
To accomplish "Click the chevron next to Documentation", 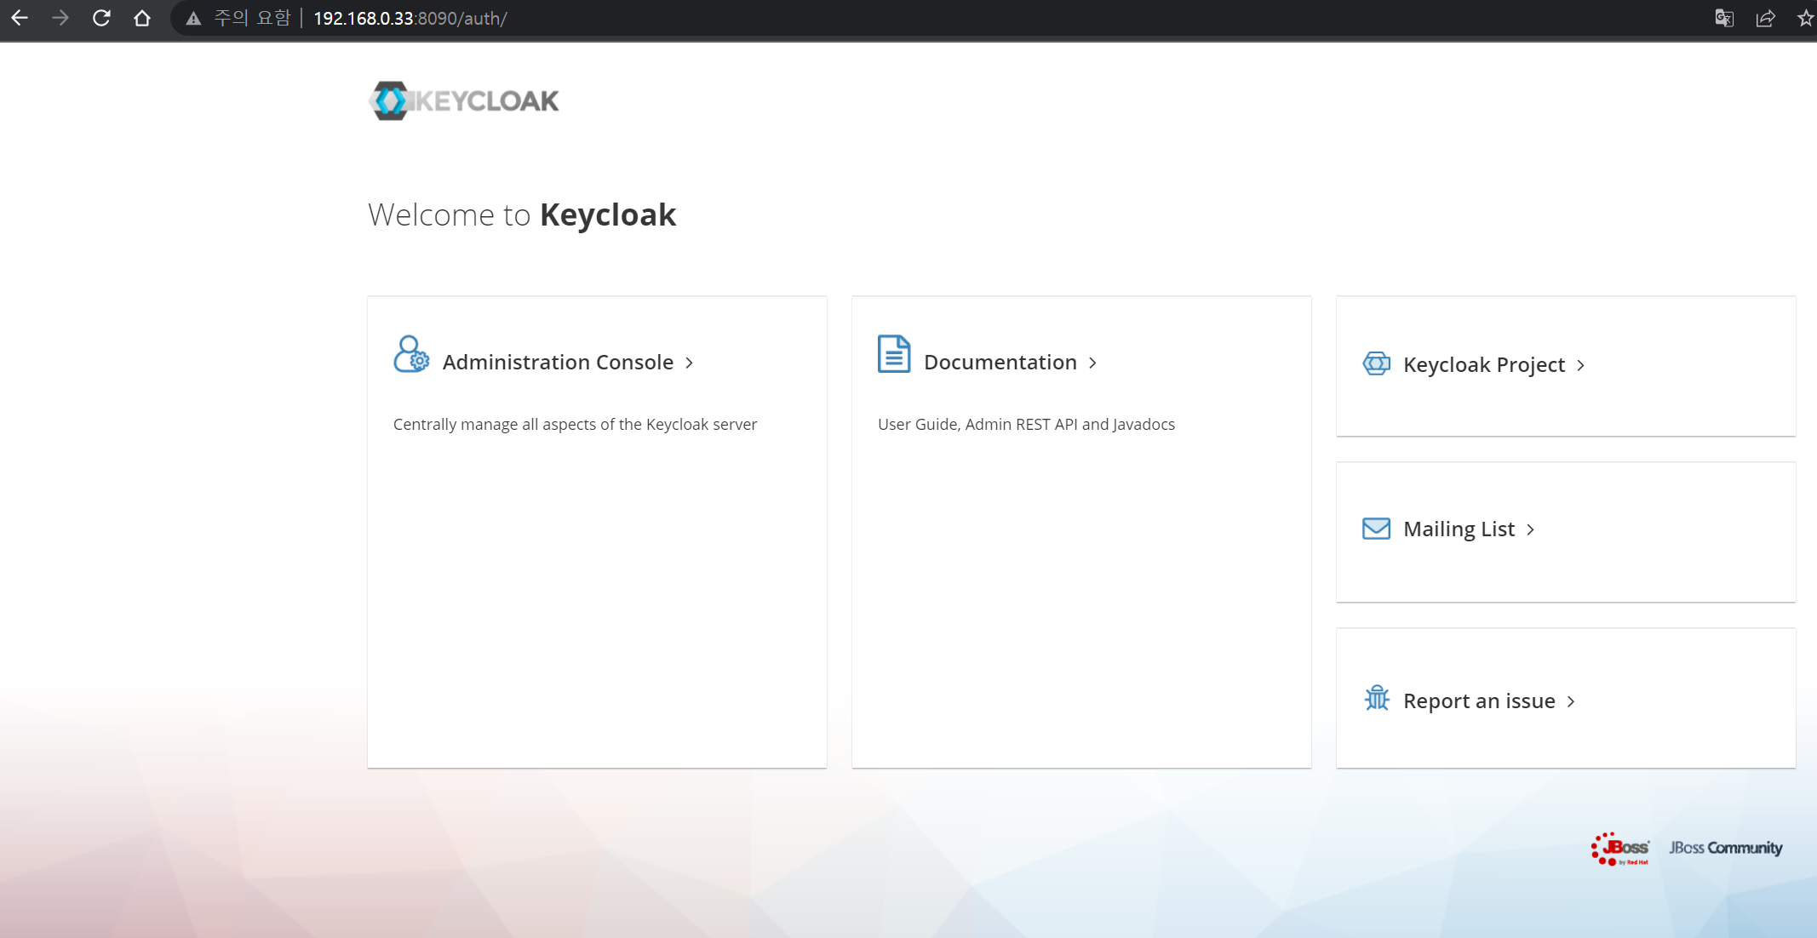I will (1092, 363).
